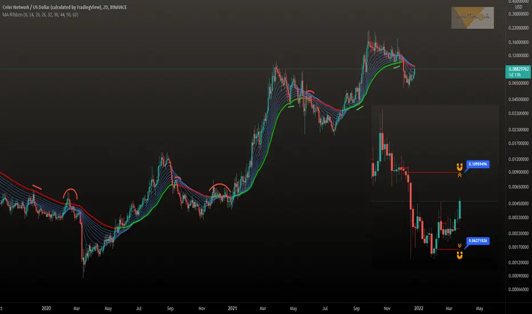Click the double up-chevron below the upper magnet
The image size is (532, 314).
point(460,175)
